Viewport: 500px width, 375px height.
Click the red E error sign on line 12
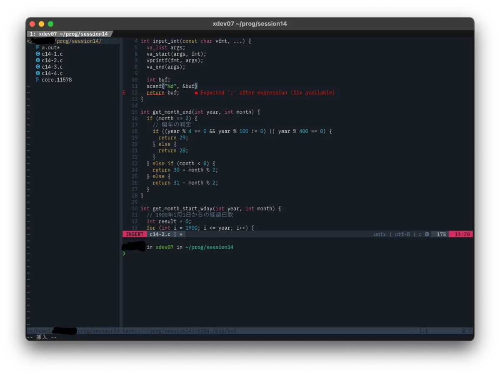[124, 93]
